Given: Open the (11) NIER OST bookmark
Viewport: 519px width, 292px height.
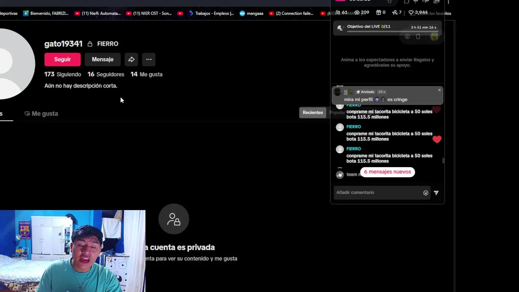Looking at the screenshot, I should 149,13.
